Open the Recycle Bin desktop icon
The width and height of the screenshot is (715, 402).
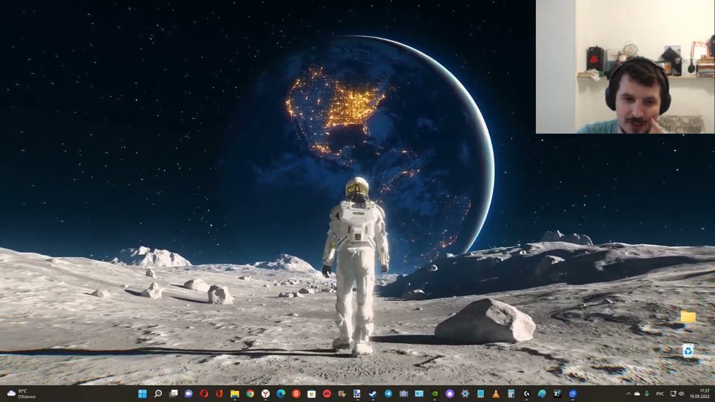coord(688,354)
